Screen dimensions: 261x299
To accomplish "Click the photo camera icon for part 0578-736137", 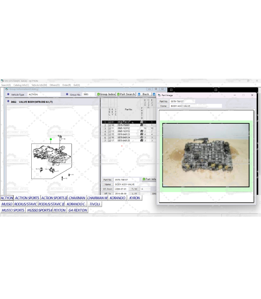I will (x=142, y=122).
